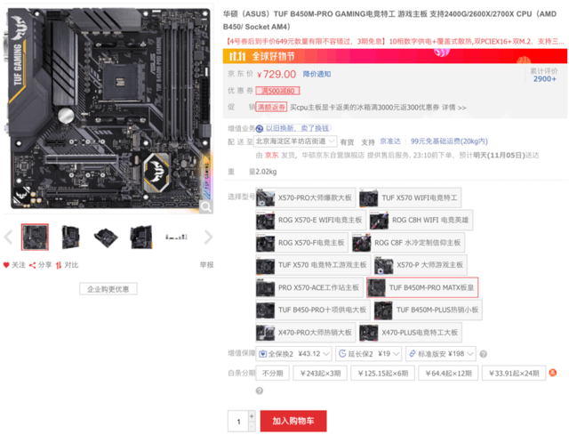Choose model X570-P 大师游戏主板

pos(421,265)
